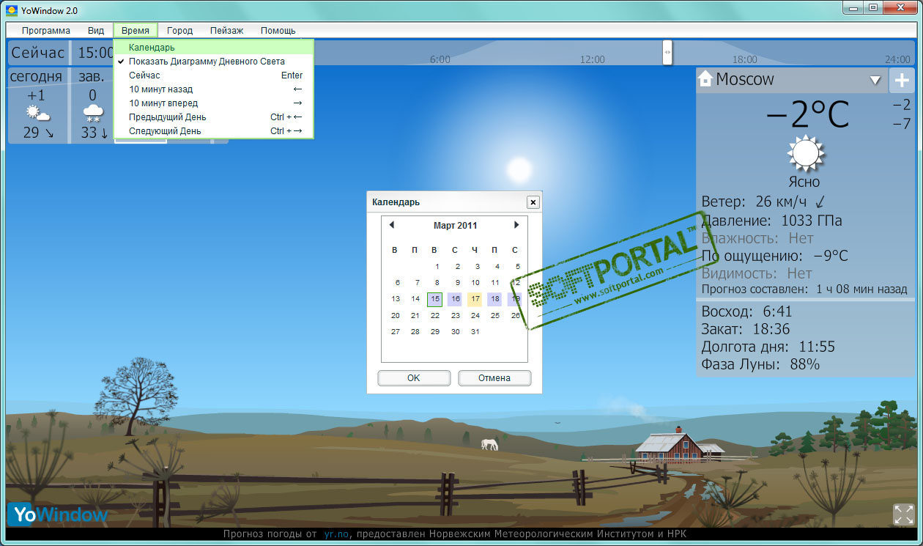Select March 15 in calendar
923x546 pixels.
[435, 299]
